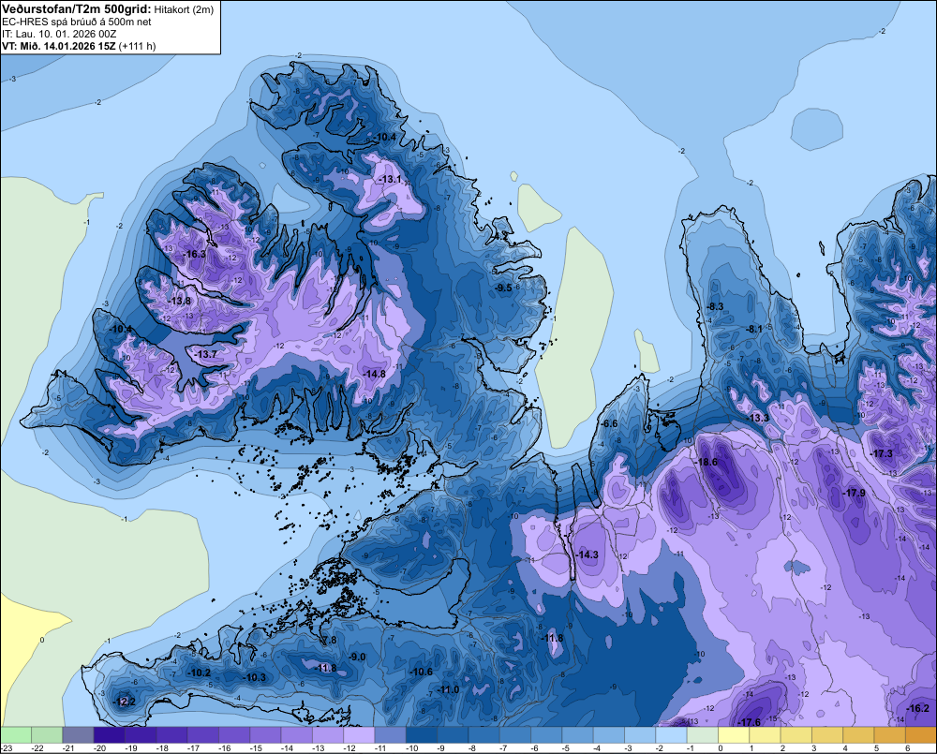Click the -9.0 temperature label
937x754 pixels.
[x=357, y=657]
